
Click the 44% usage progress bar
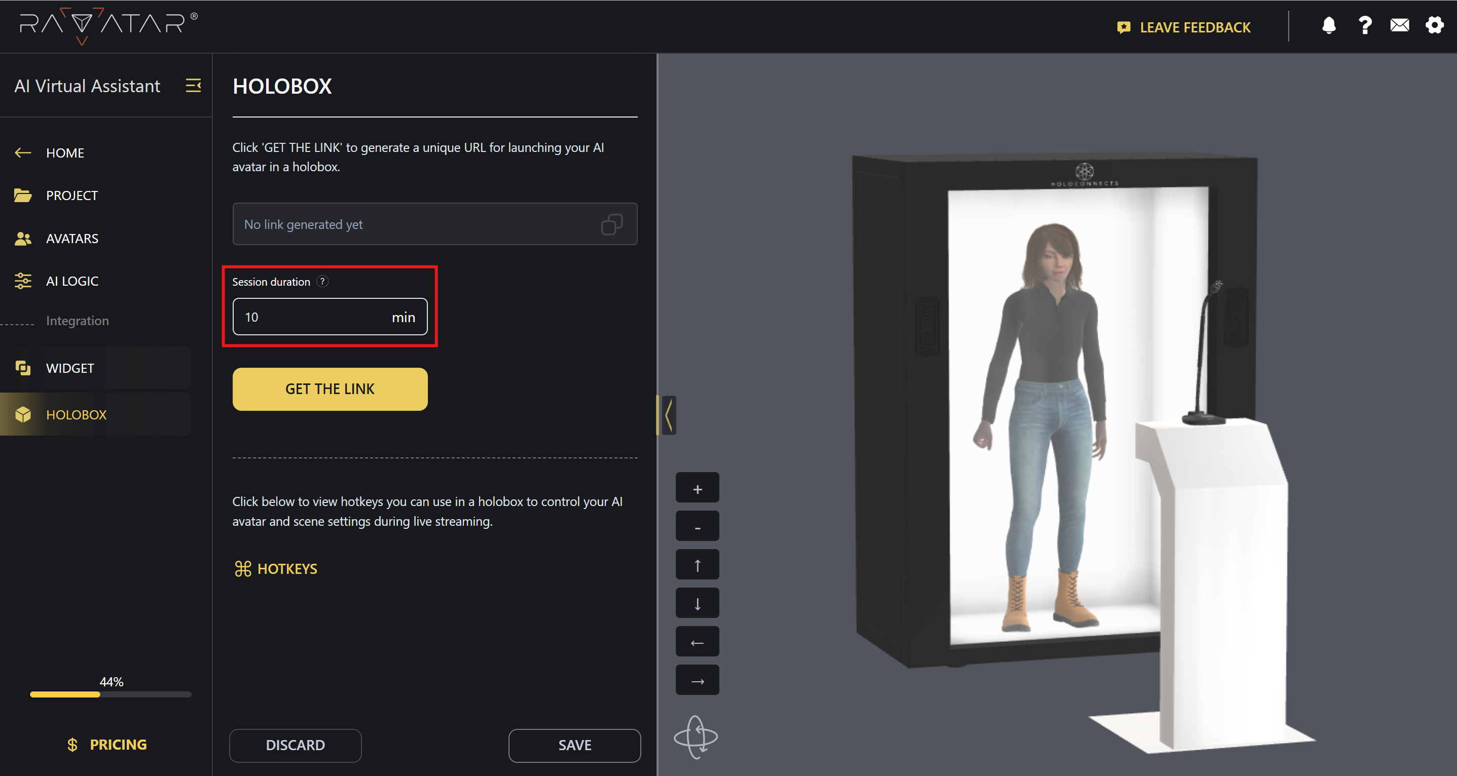pyautogui.click(x=111, y=694)
